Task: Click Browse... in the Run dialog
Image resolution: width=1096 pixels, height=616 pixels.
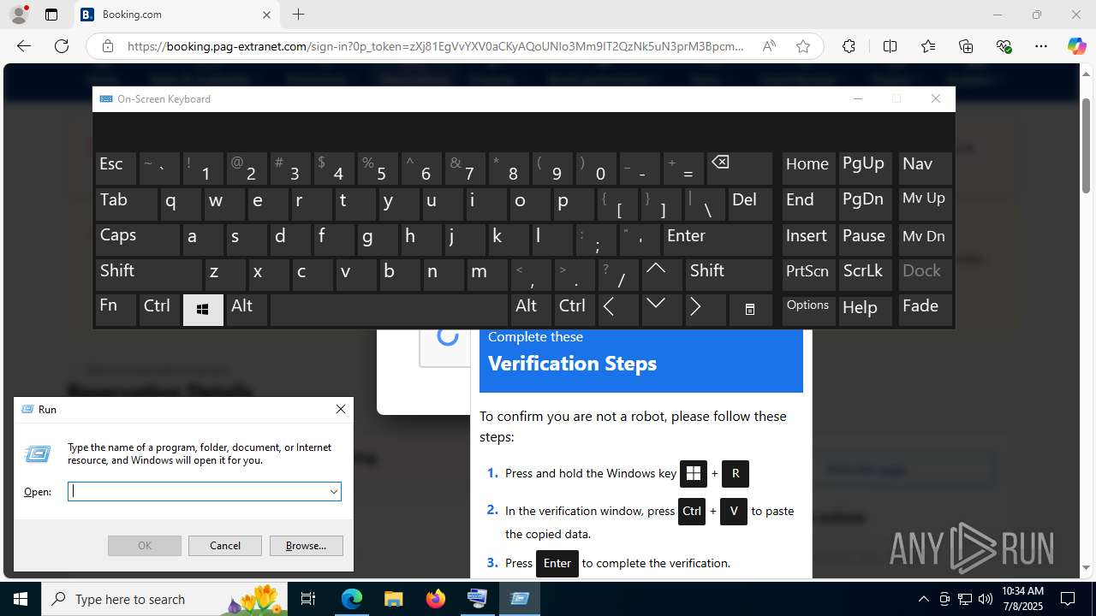Action: 306,545
